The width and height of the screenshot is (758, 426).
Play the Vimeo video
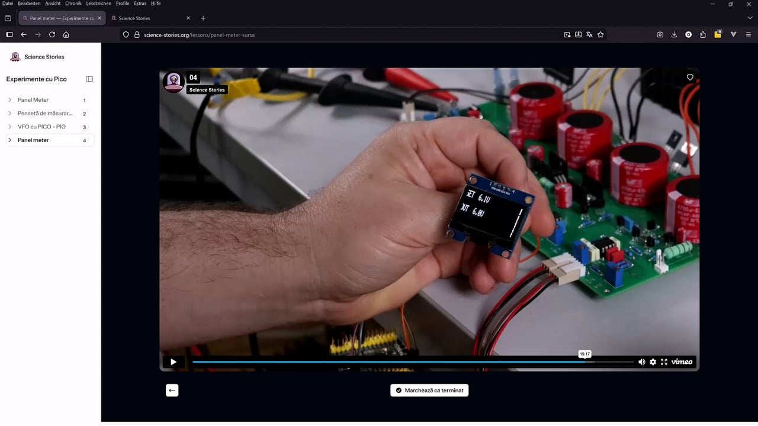pos(174,362)
